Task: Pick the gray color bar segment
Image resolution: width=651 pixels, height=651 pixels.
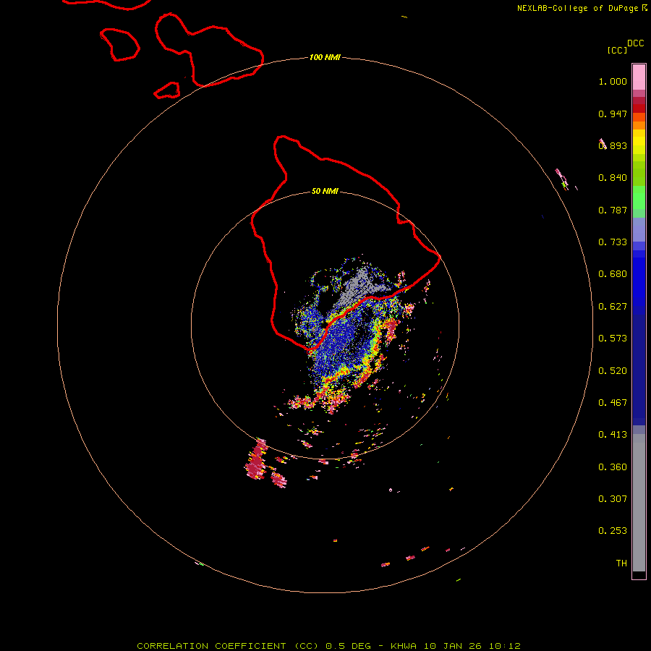Action: [639, 503]
